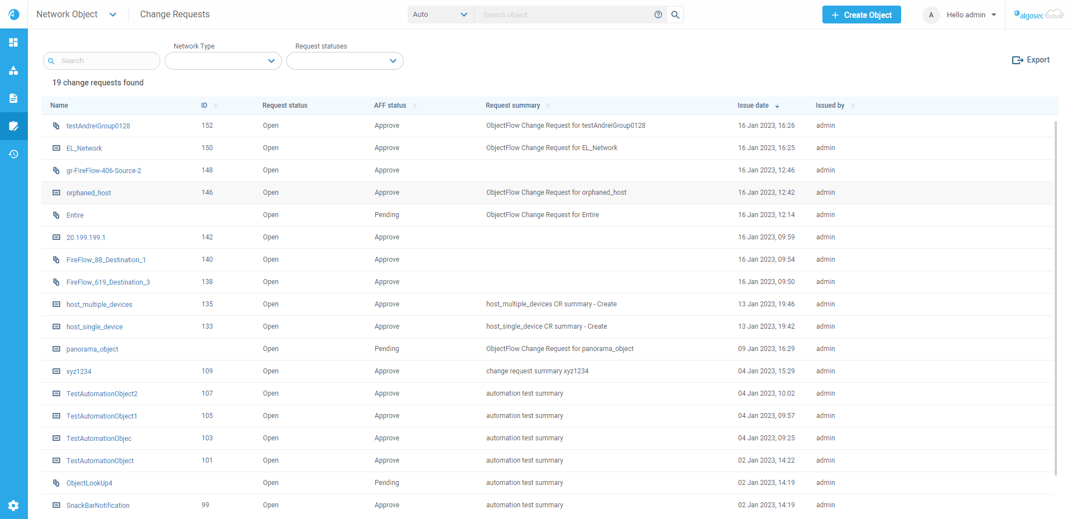Select the change requests edit icon in the sidebar

pos(13,126)
